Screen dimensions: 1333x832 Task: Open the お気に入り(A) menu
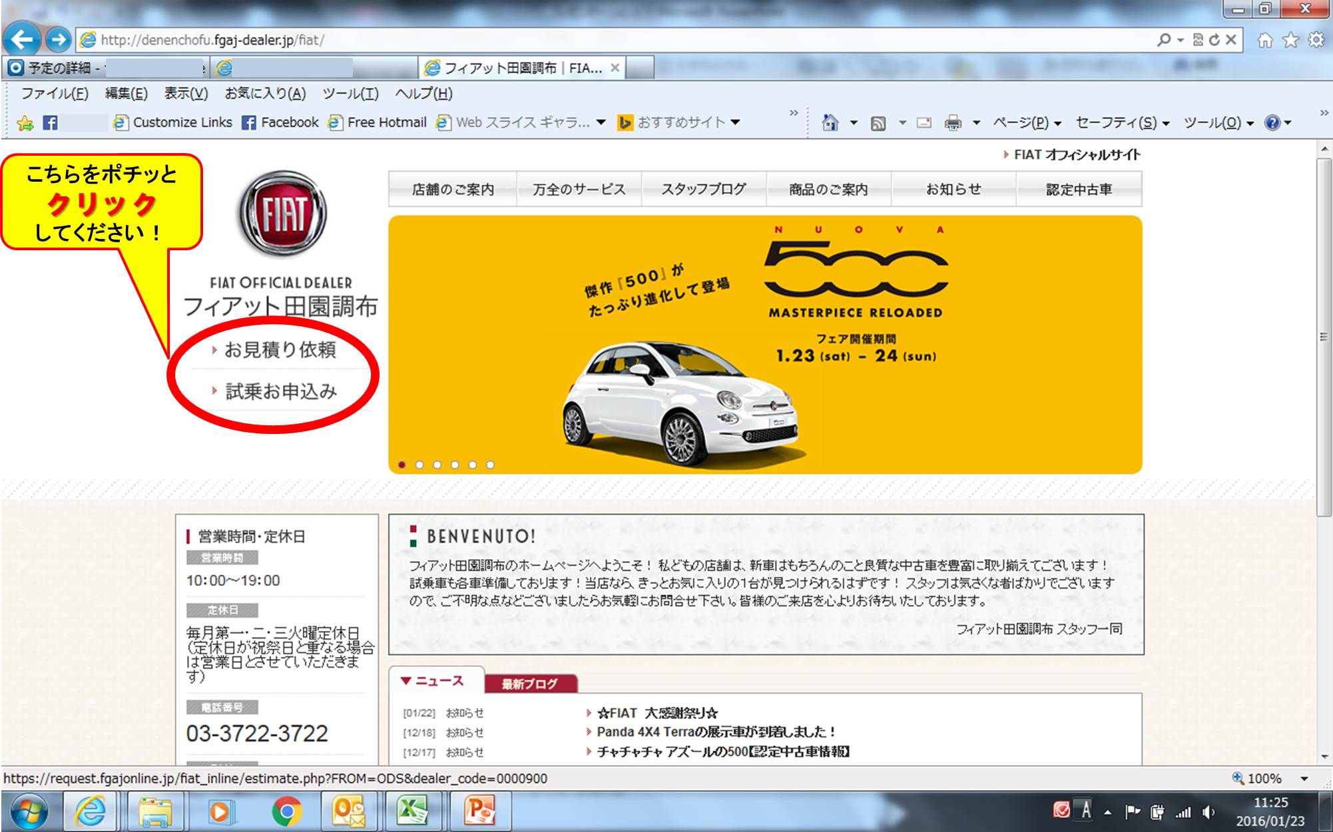click(x=265, y=93)
